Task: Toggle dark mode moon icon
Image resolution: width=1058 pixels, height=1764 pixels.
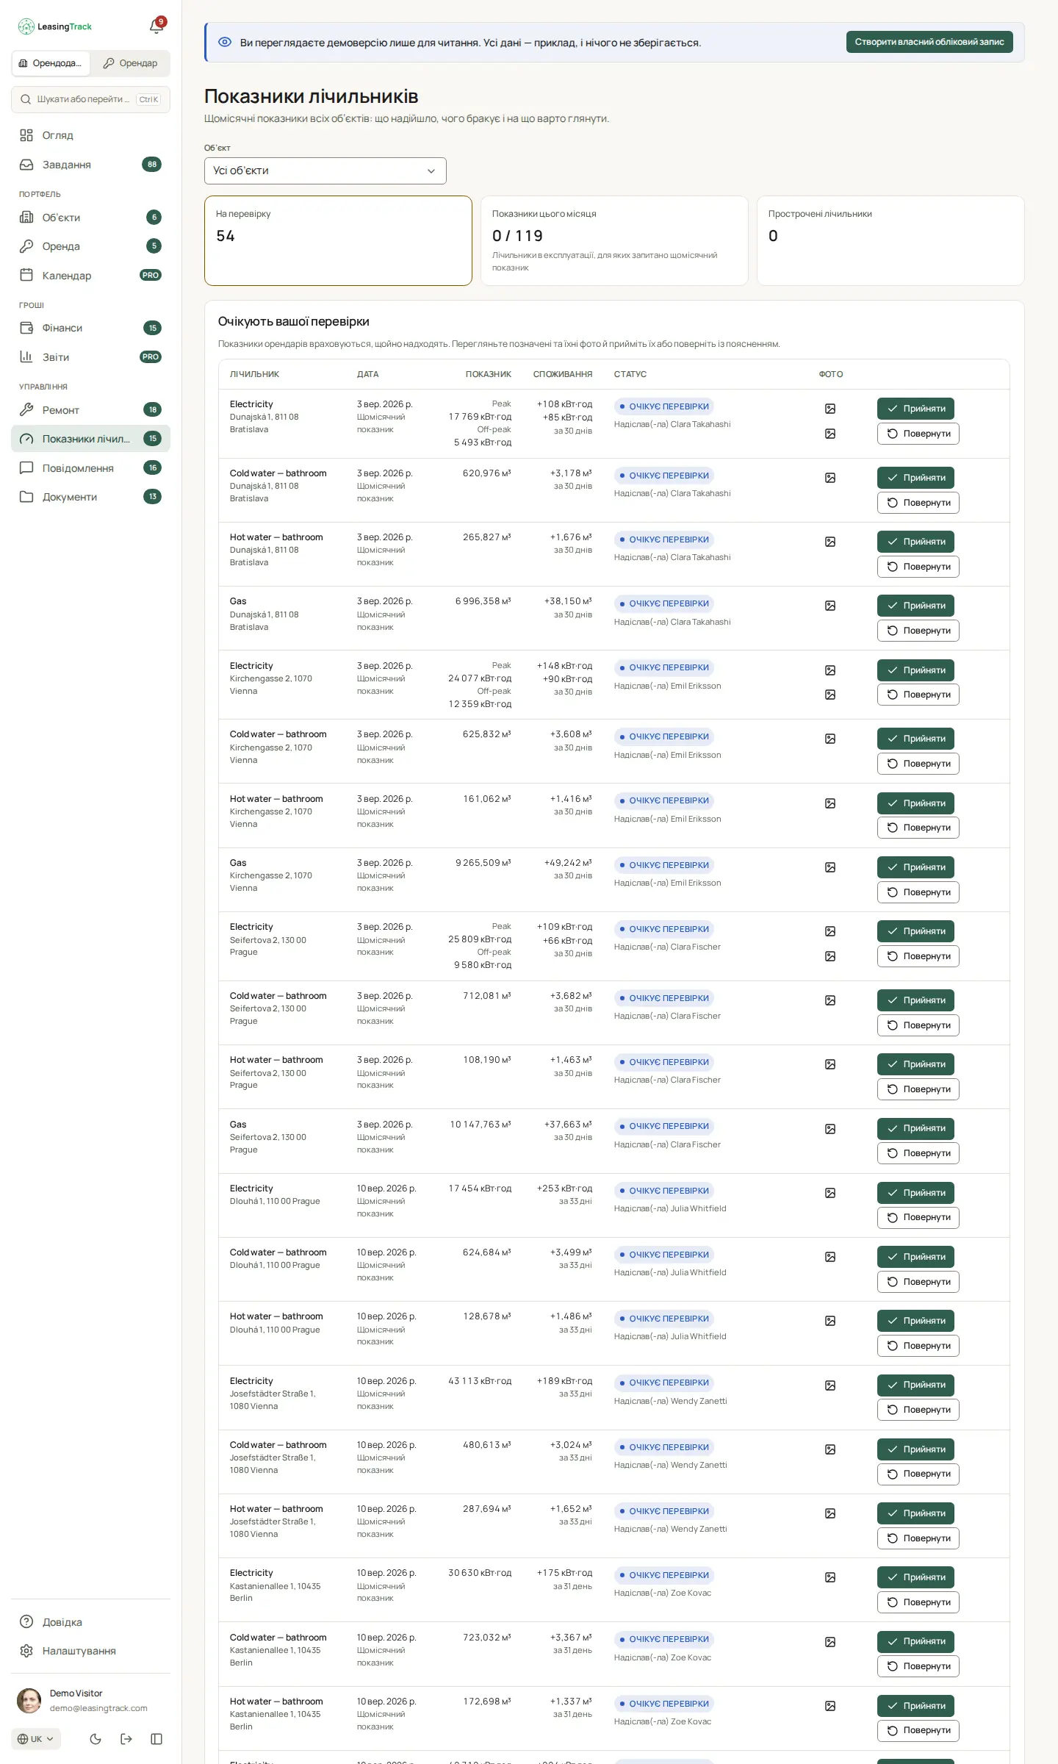Action: (x=96, y=1739)
